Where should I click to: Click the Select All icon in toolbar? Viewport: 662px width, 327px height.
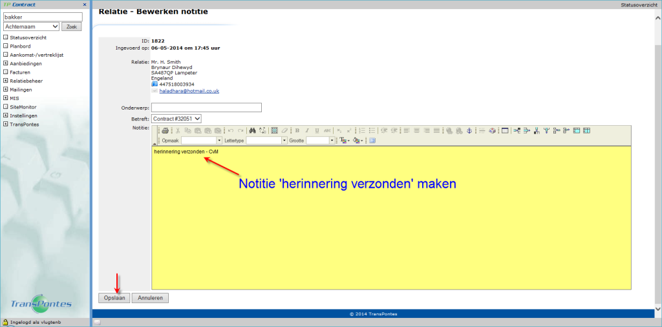tap(274, 130)
